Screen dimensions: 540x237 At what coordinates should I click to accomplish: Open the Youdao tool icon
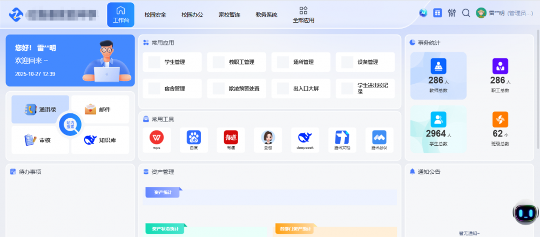tap(231, 138)
